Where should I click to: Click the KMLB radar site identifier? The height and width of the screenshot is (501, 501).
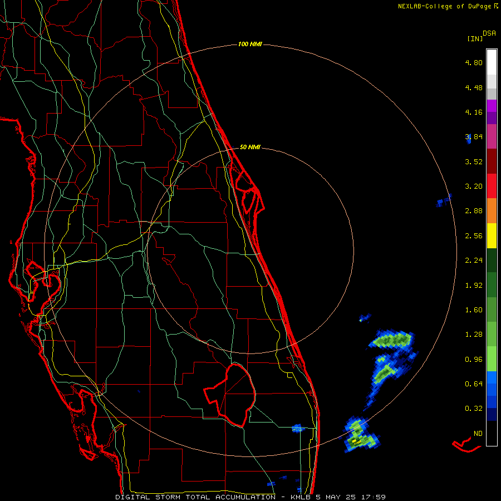coord(301,497)
